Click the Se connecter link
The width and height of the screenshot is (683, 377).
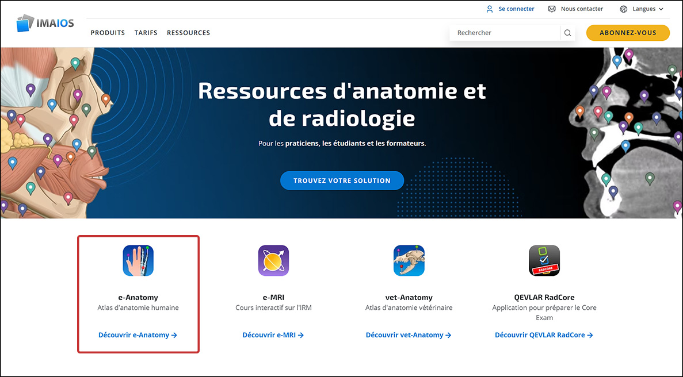click(516, 9)
